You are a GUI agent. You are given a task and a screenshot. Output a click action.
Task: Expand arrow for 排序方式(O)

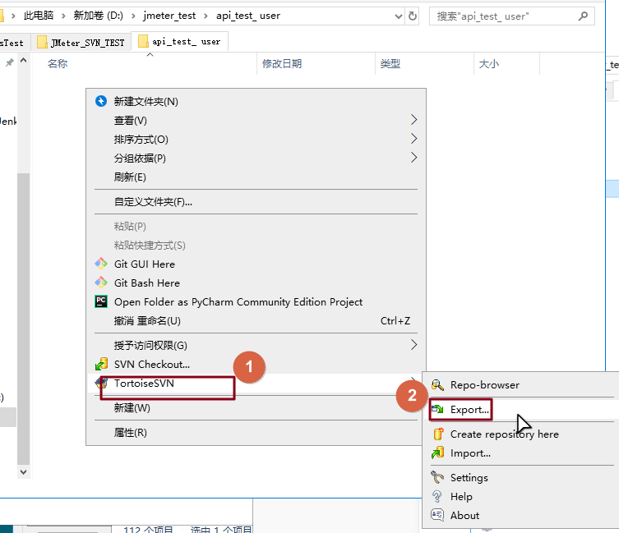click(413, 139)
